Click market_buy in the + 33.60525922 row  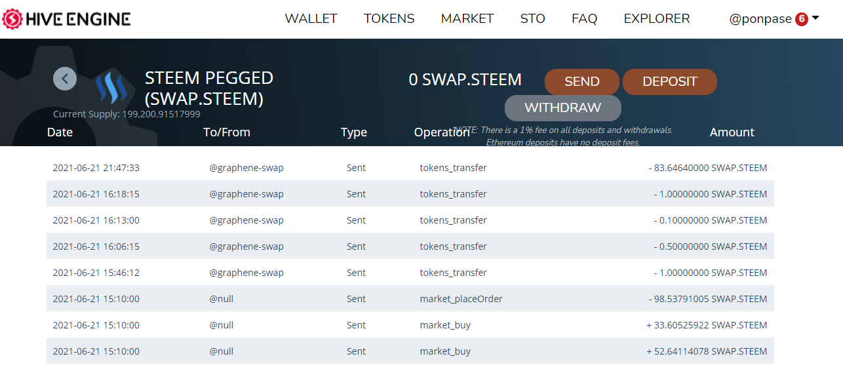pos(445,325)
